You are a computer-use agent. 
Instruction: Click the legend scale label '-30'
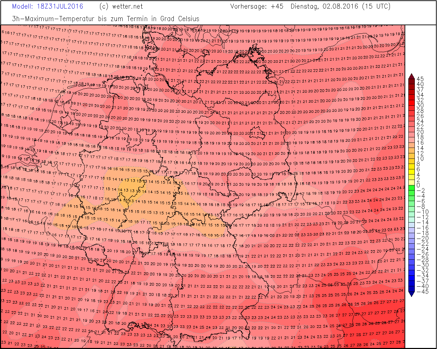pyautogui.click(x=423, y=265)
